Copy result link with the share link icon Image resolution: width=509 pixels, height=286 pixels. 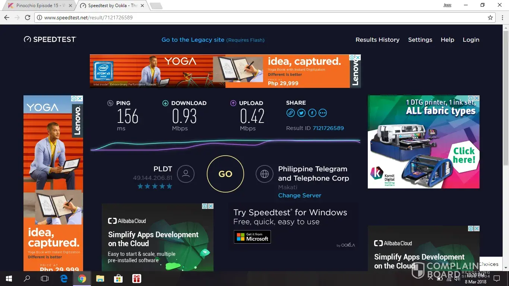pos(291,113)
